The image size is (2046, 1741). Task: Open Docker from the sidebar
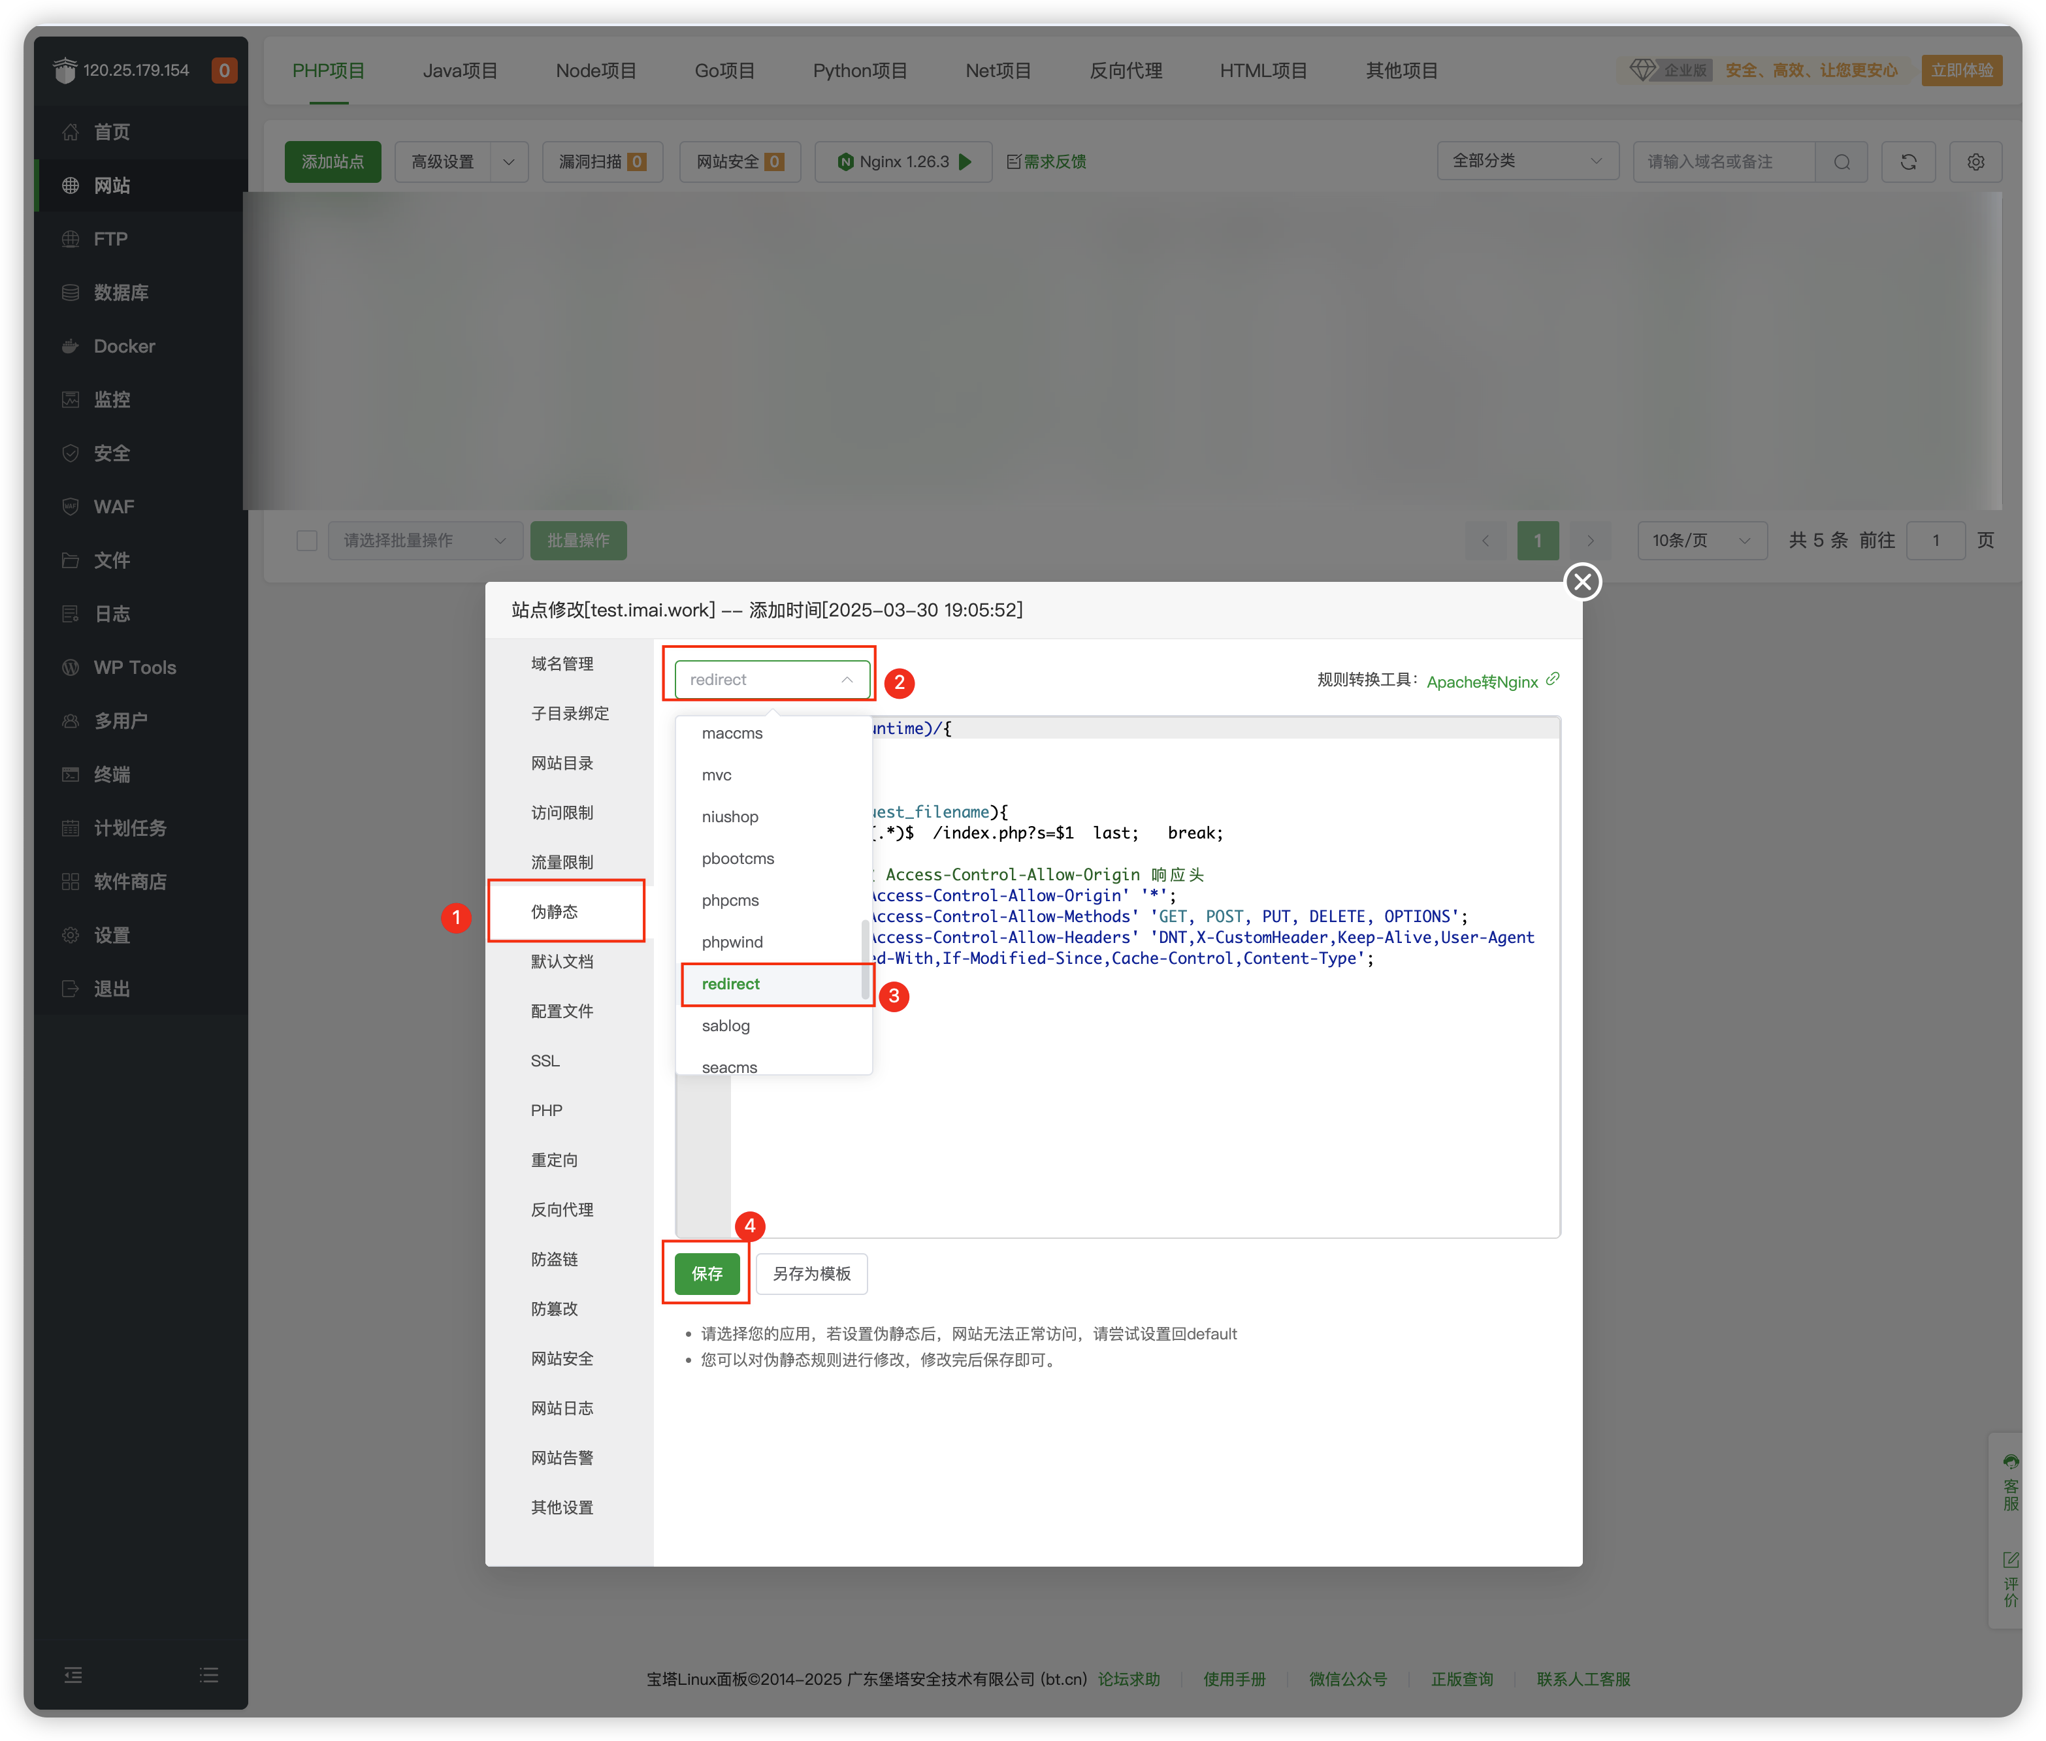tap(124, 346)
